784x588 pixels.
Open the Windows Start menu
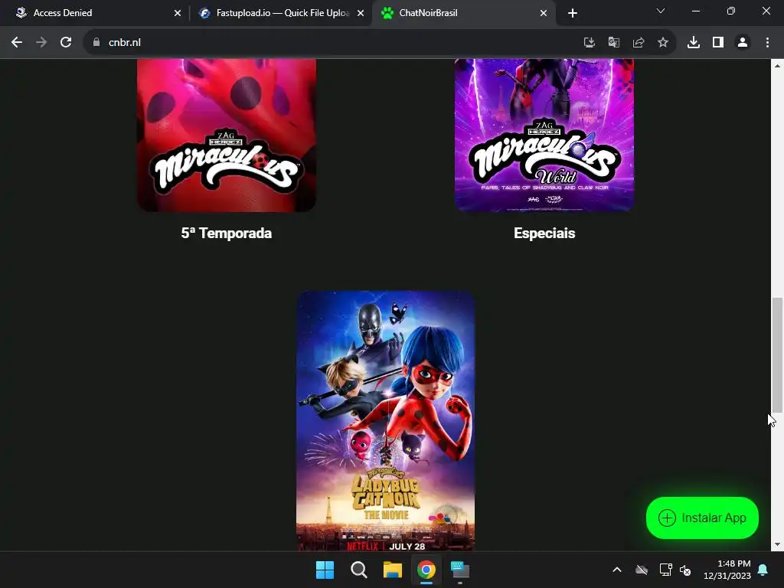(325, 570)
